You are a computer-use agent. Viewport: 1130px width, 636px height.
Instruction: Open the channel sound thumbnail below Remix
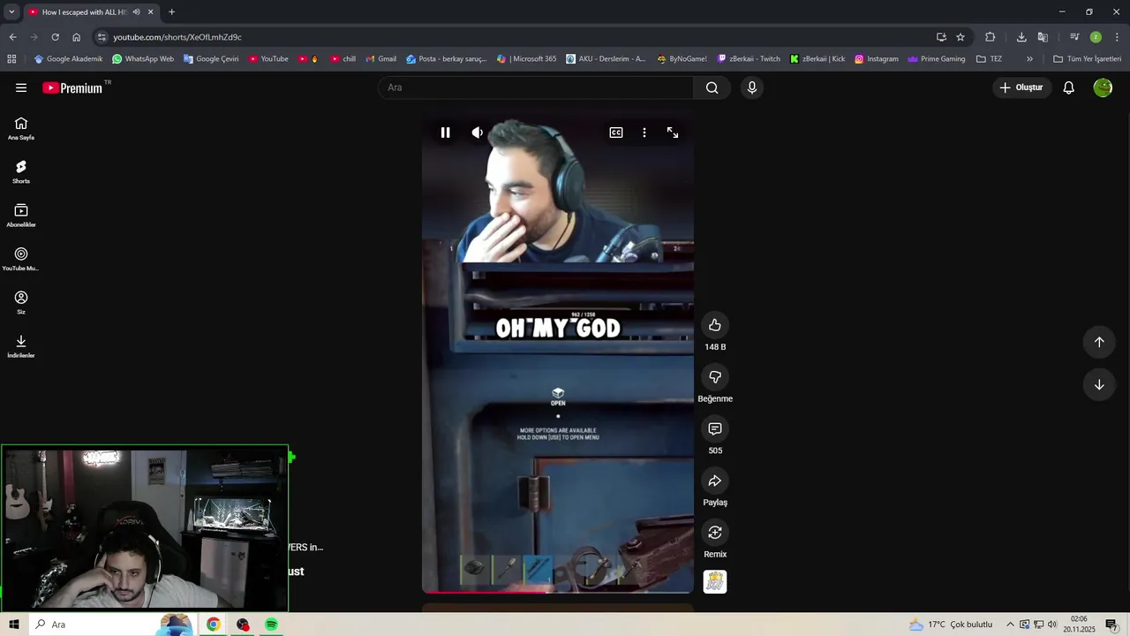coord(715,582)
